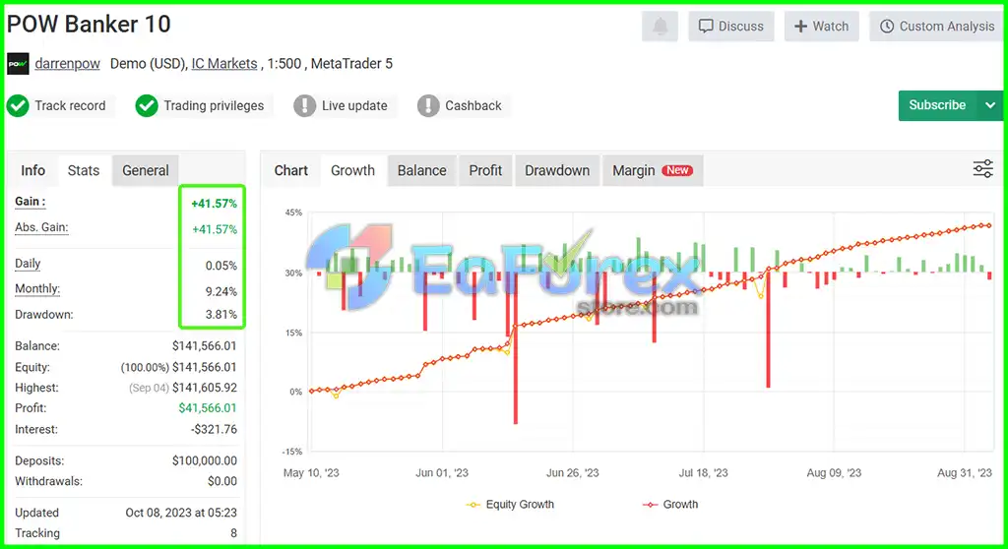This screenshot has height=549, width=1008.
Task: Click the darrenpow avatar logo
Action: coord(18,64)
